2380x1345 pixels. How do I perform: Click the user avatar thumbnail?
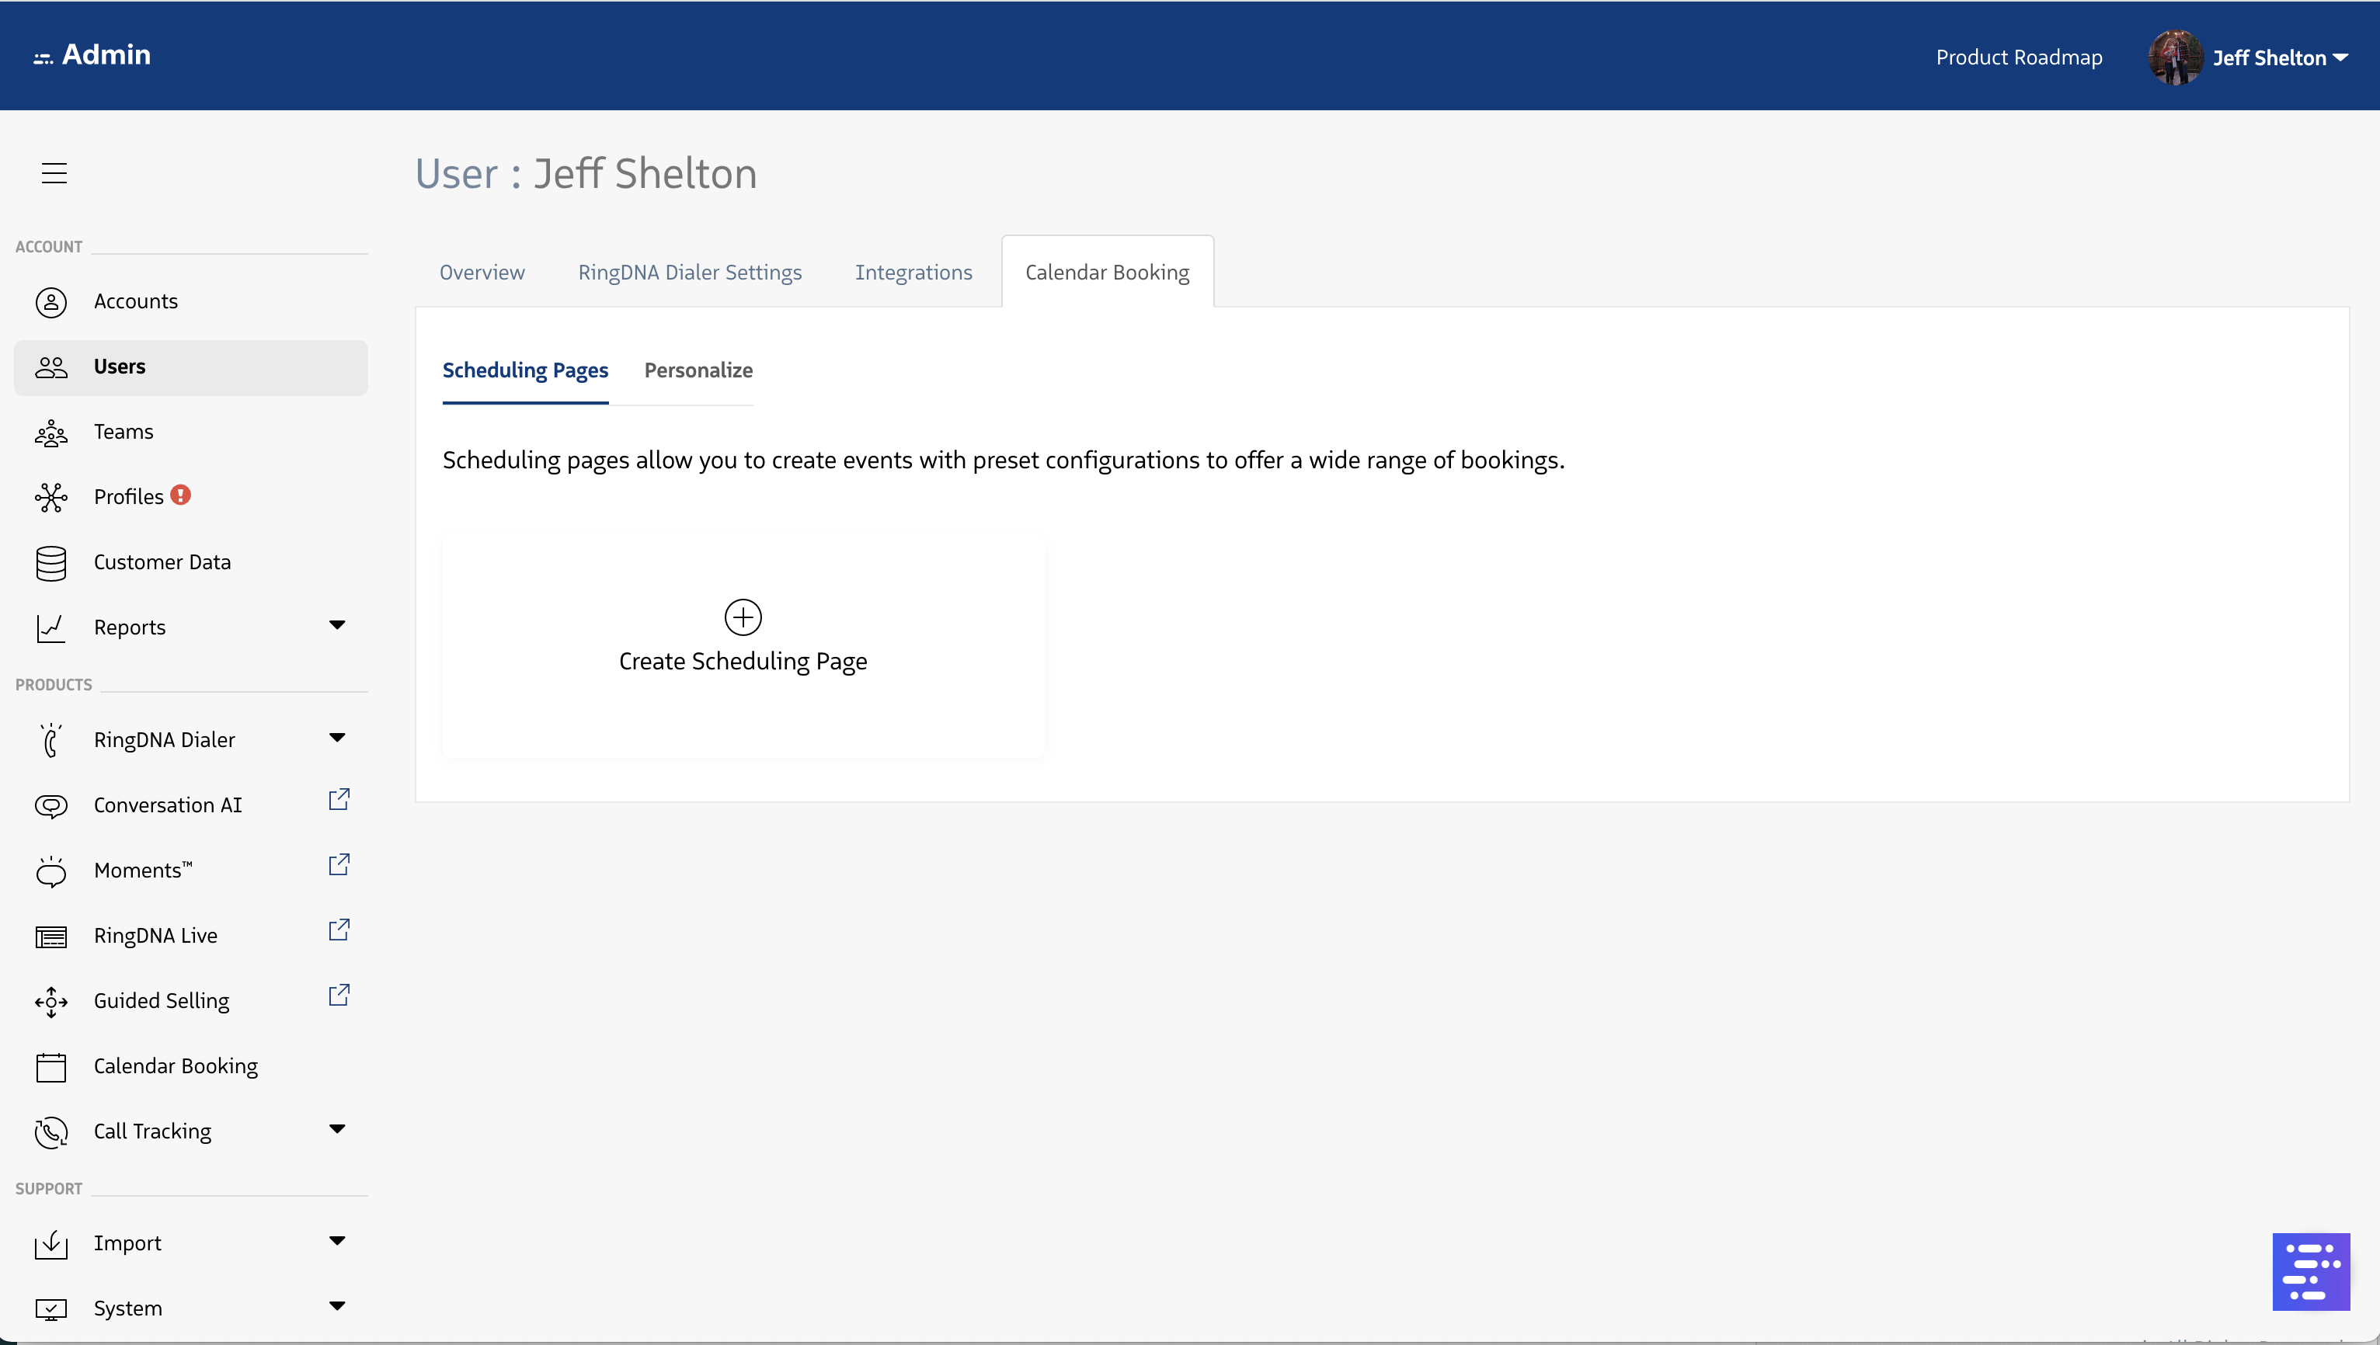click(x=2175, y=57)
